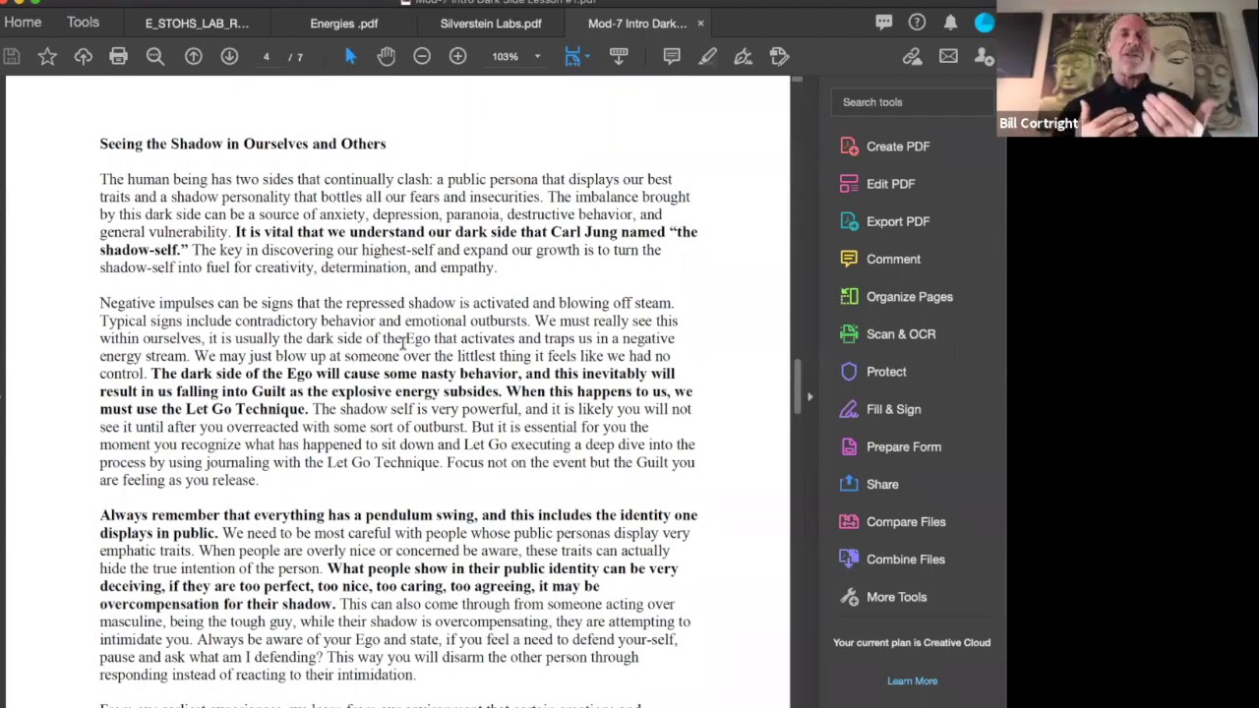Collapse the right tools pane arrow
1259x708 pixels.
coord(809,397)
